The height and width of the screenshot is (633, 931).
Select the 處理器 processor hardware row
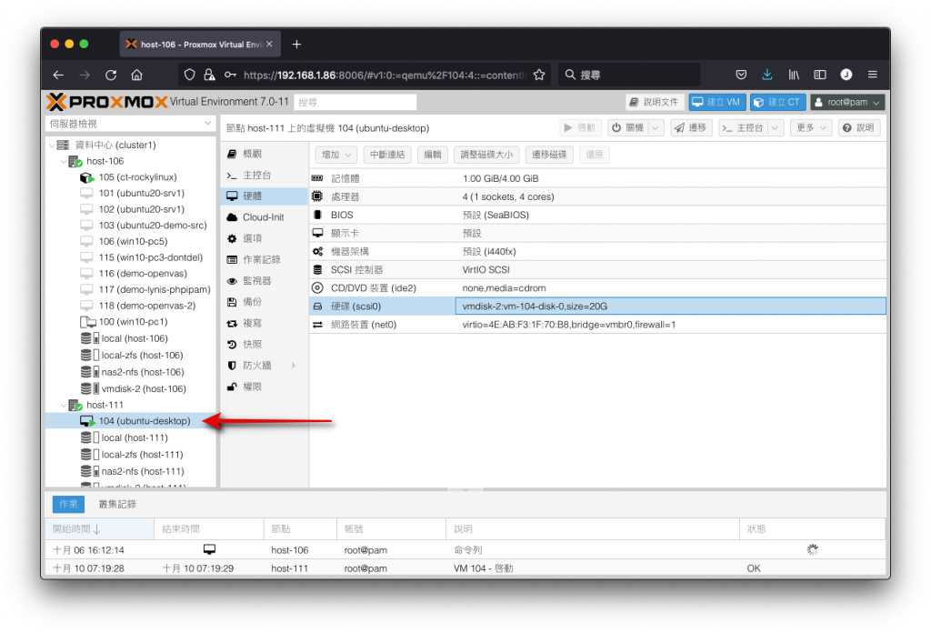pos(598,196)
